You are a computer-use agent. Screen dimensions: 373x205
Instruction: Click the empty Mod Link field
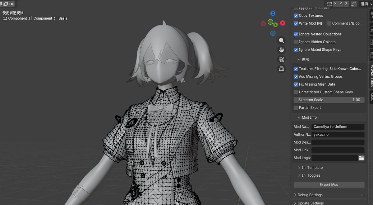click(x=338, y=150)
